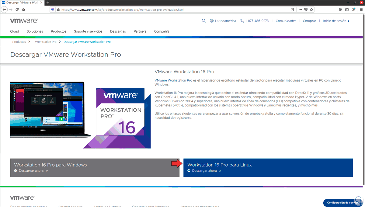Go back with the browser back arrow

(4, 9)
